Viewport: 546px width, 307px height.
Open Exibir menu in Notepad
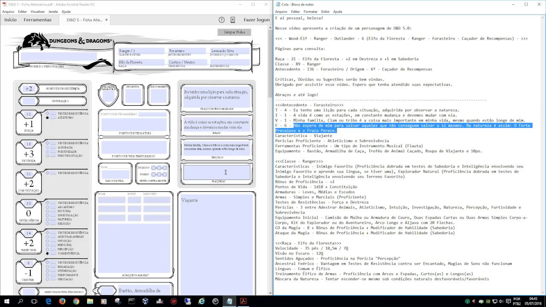[x=325, y=12]
